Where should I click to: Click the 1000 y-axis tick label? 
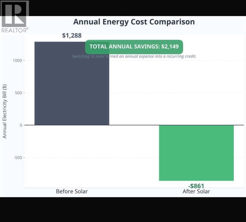tap(17, 60)
